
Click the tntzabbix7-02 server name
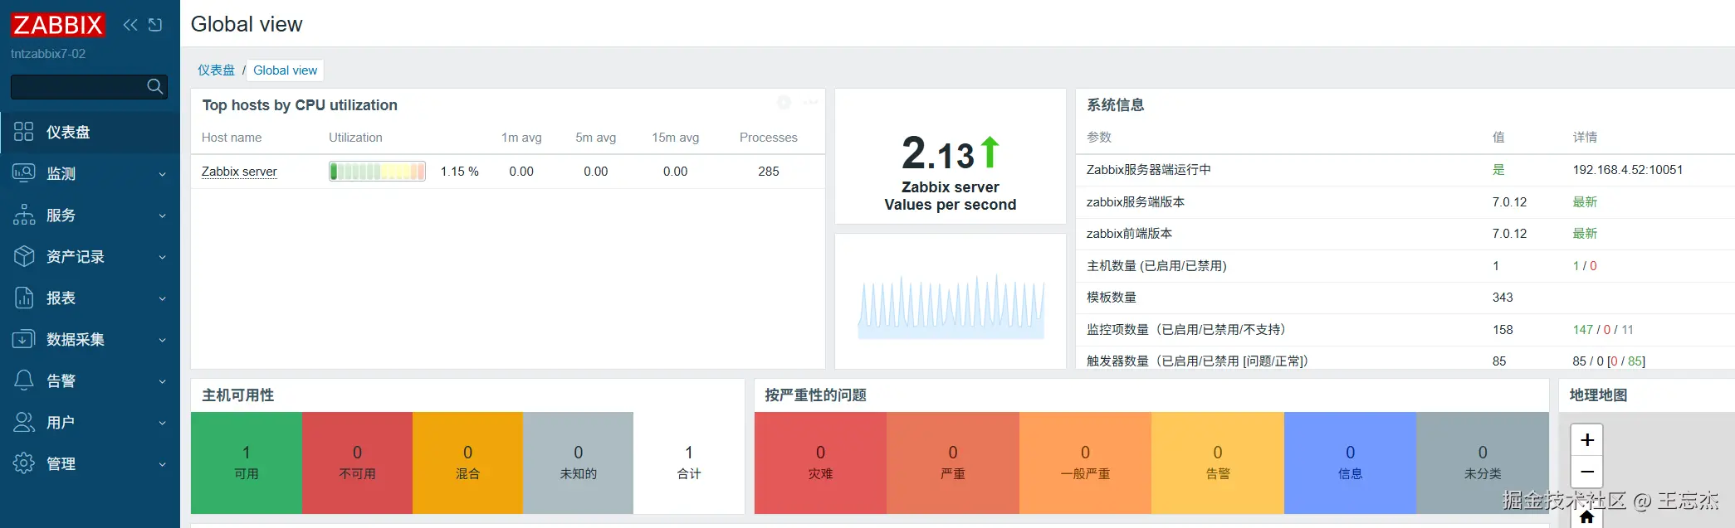coord(48,54)
